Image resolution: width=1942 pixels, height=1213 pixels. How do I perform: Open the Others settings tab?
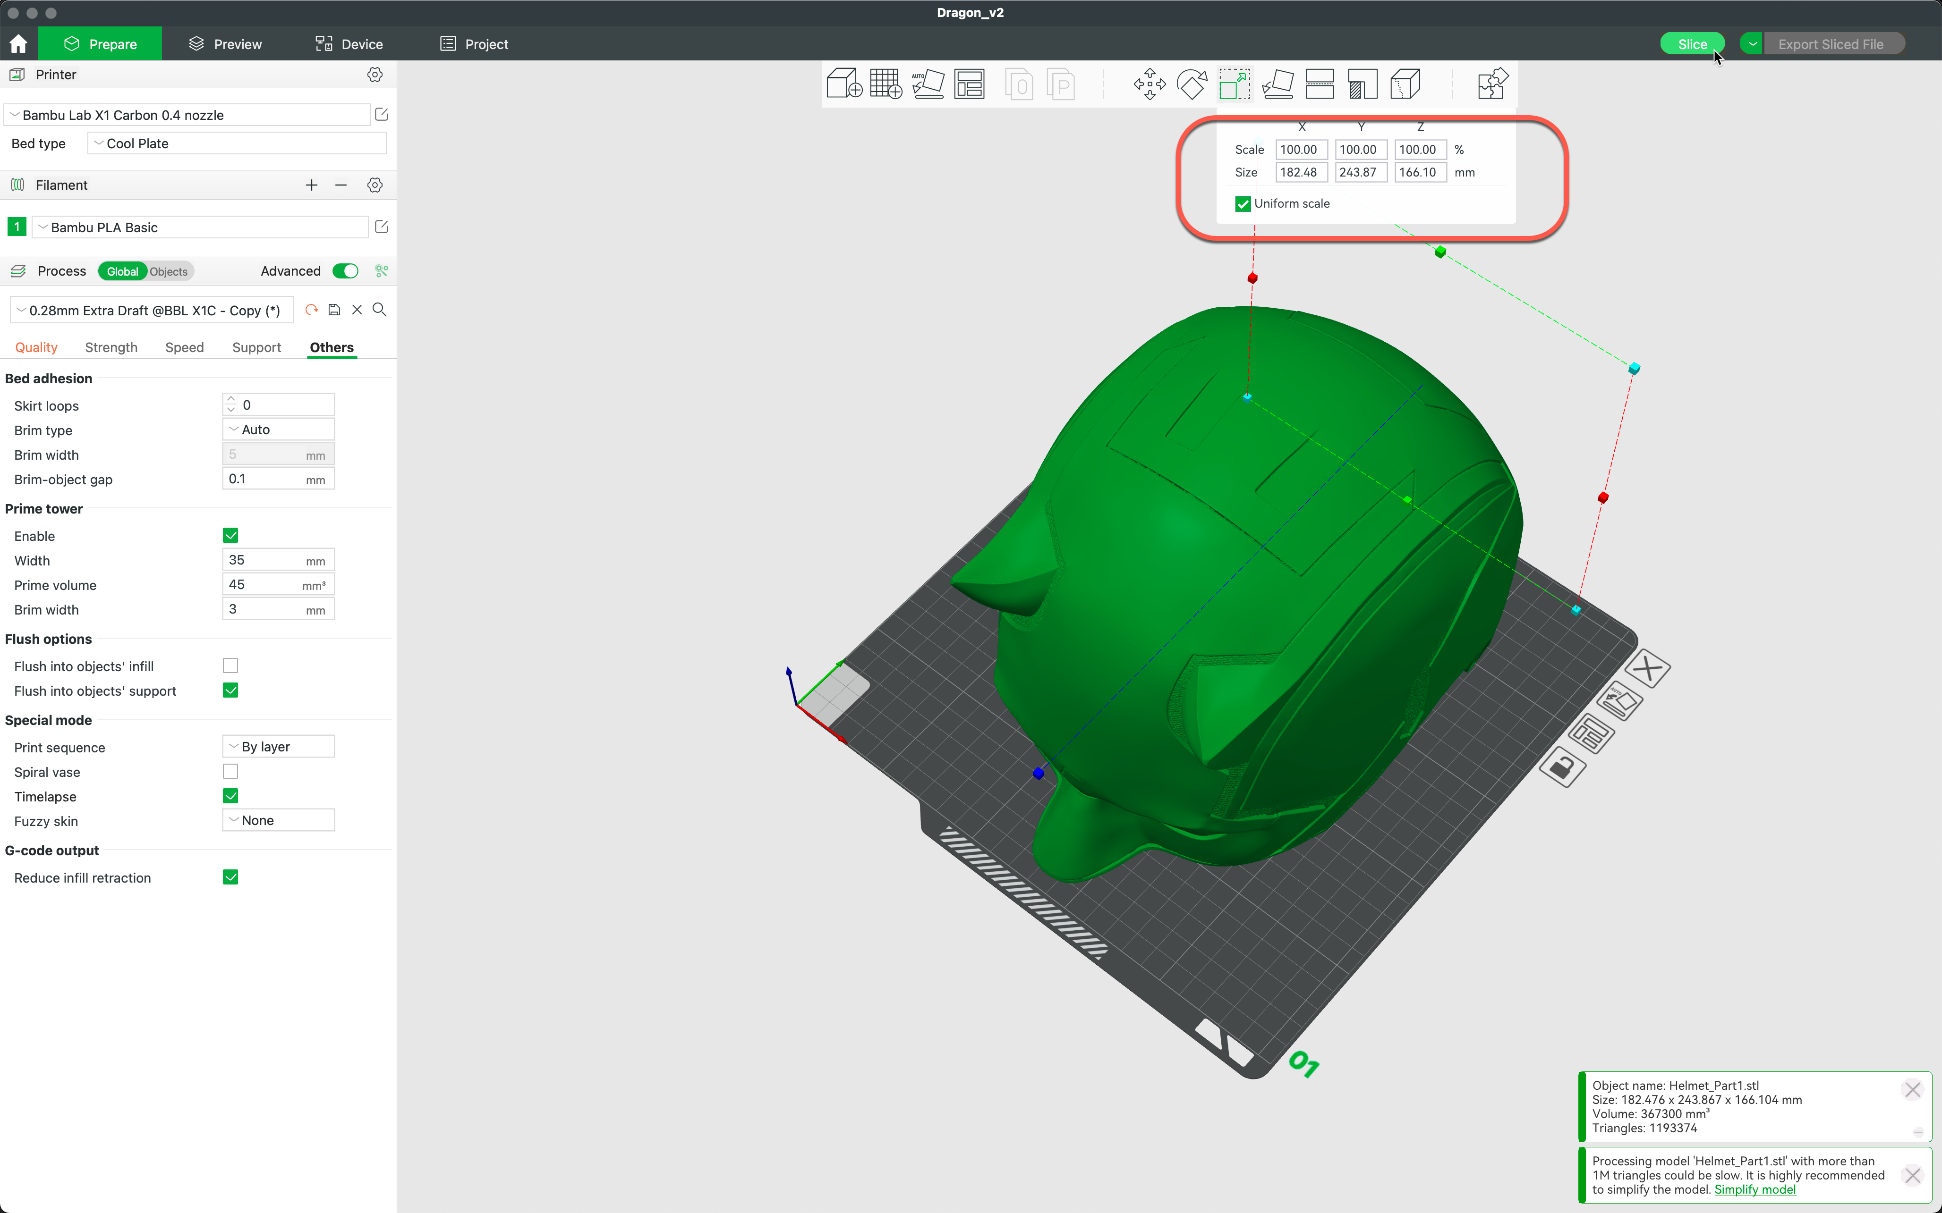332,346
